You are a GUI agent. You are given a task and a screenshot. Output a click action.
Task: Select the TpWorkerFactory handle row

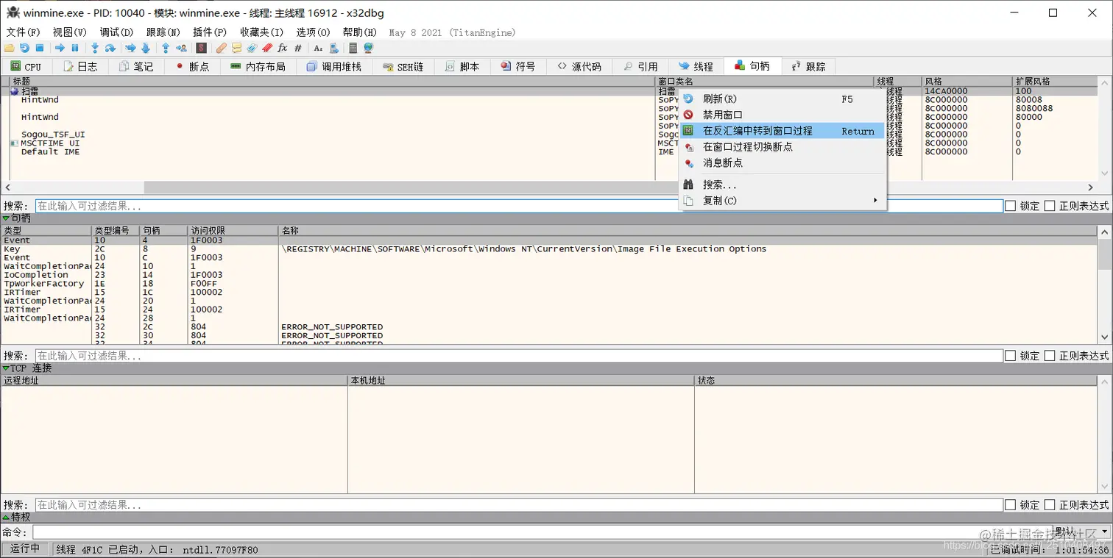tap(549, 283)
